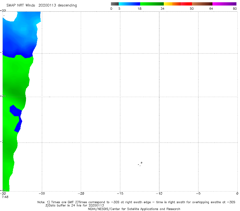Click the color bar label "64"
240x211 pixels.
pyautogui.click(x=211, y=8)
